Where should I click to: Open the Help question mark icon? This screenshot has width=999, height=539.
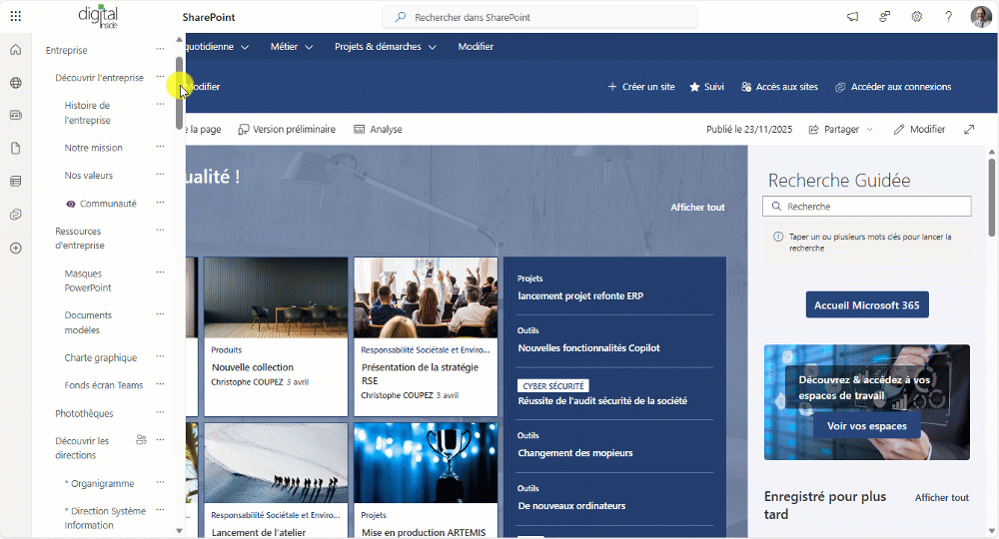pos(948,17)
